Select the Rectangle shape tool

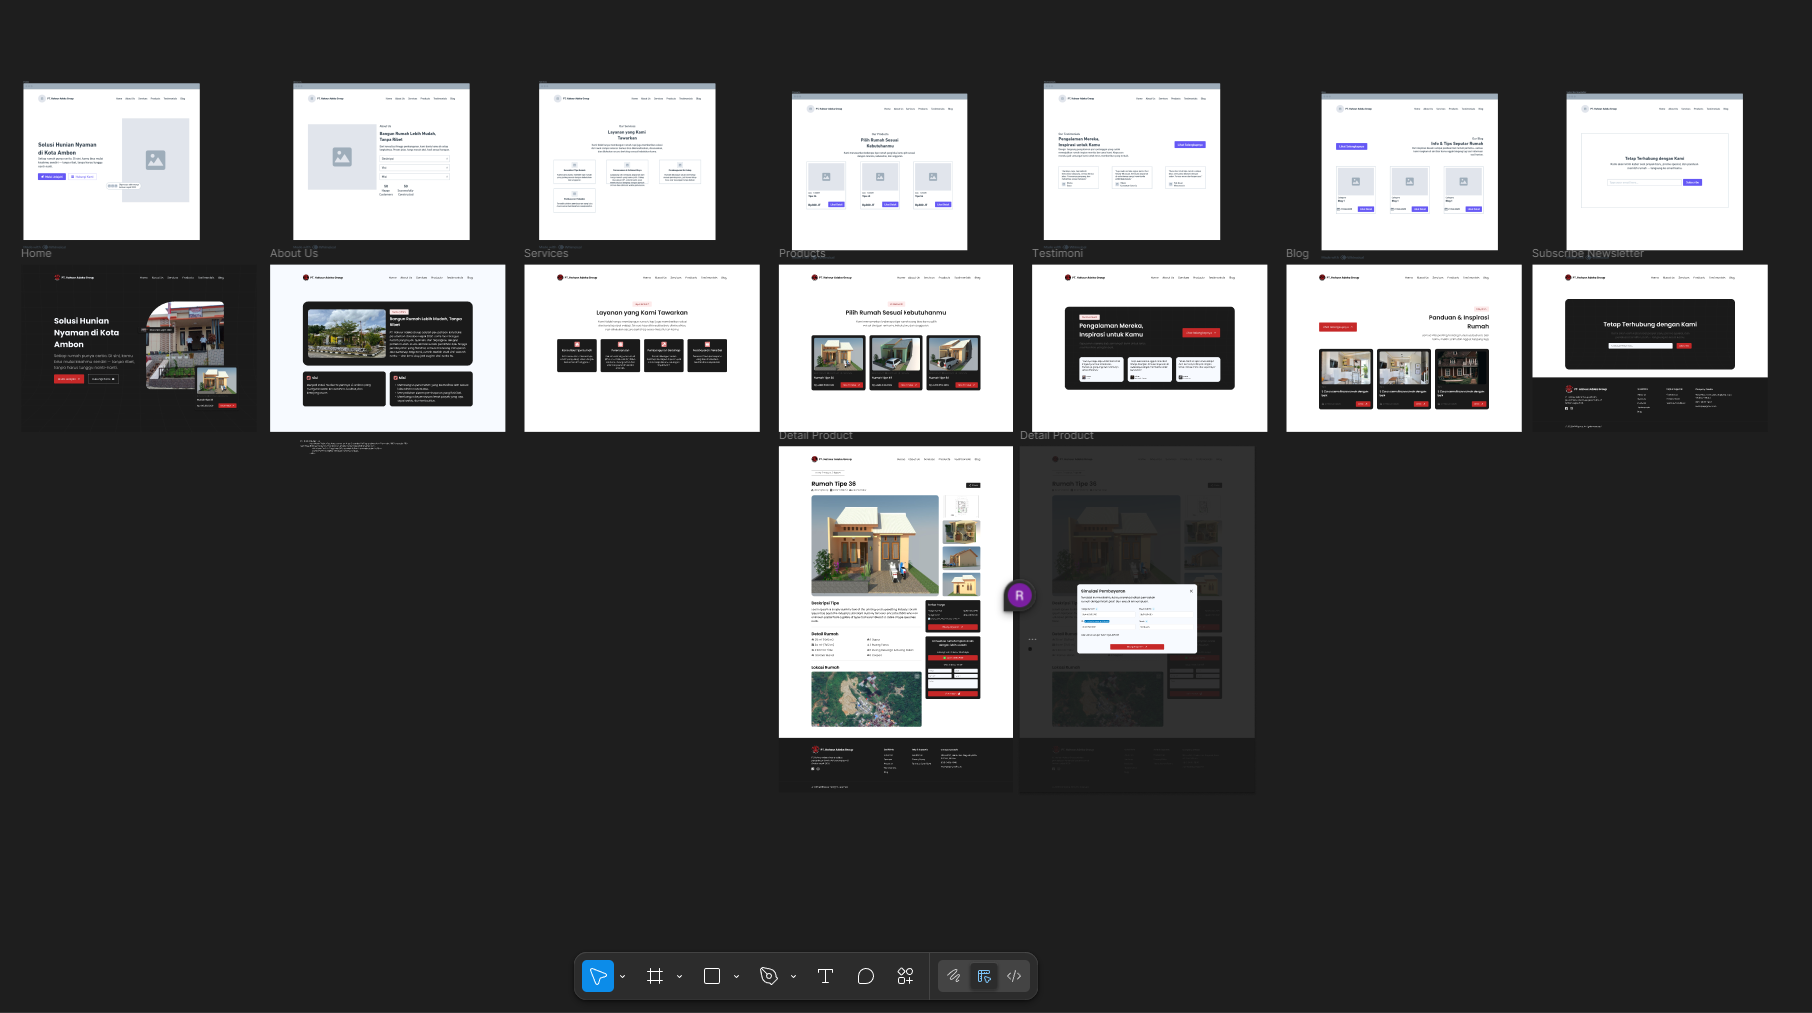[712, 976]
